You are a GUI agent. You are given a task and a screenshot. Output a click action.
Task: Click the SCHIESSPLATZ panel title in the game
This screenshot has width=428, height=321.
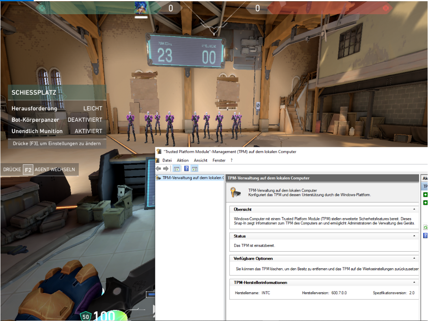[x=34, y=93]
